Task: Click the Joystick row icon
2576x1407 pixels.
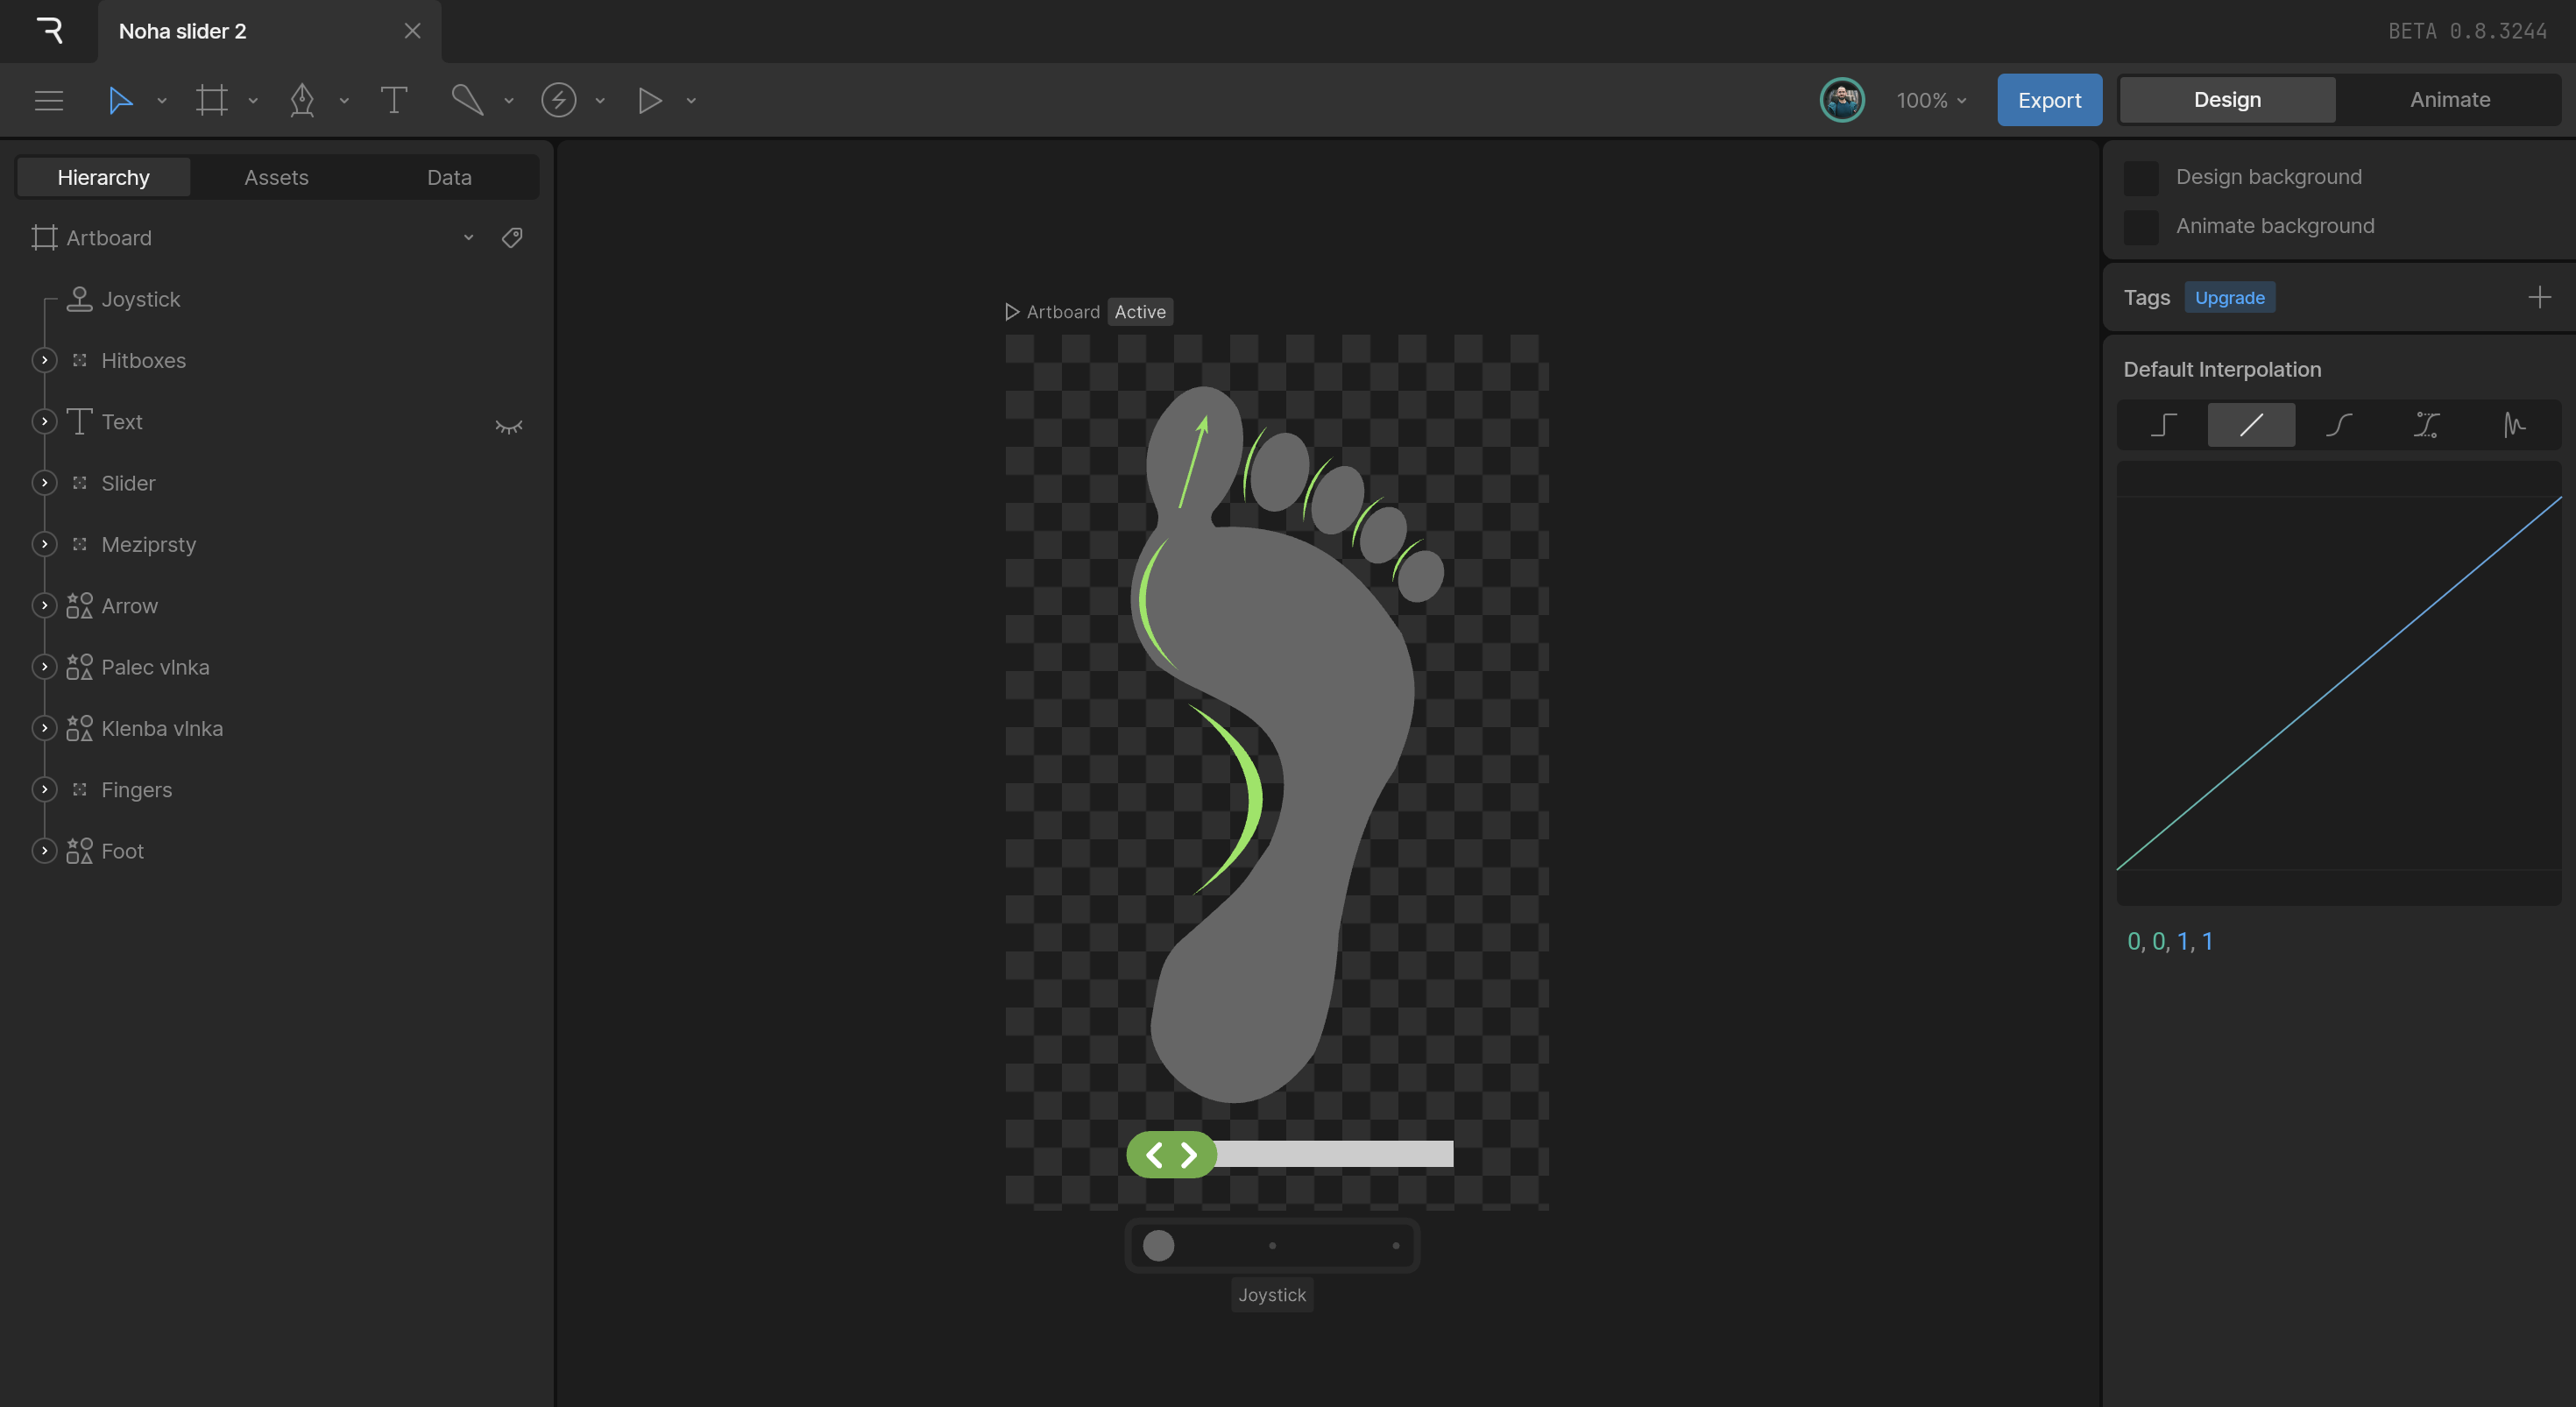Action: (x=79, y=299)
